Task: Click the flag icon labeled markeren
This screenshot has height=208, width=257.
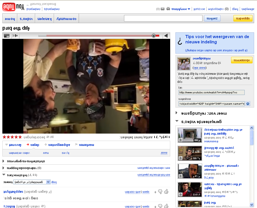Action: (77, 145)
